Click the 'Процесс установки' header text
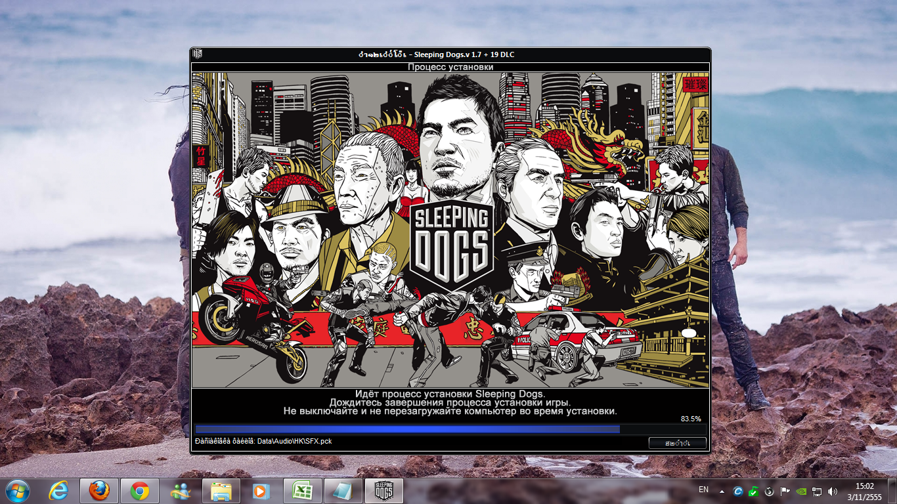The image size is (897, 504). coord(450,67)
